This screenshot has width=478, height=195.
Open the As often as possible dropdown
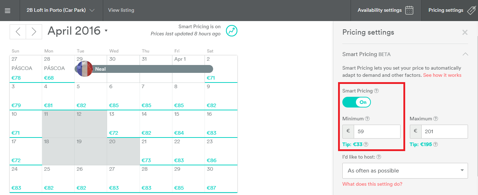405,171
